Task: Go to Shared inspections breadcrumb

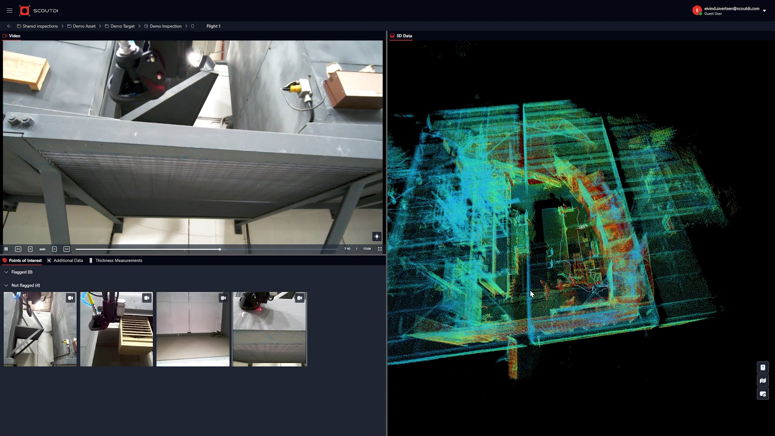Action: point(40,26)
